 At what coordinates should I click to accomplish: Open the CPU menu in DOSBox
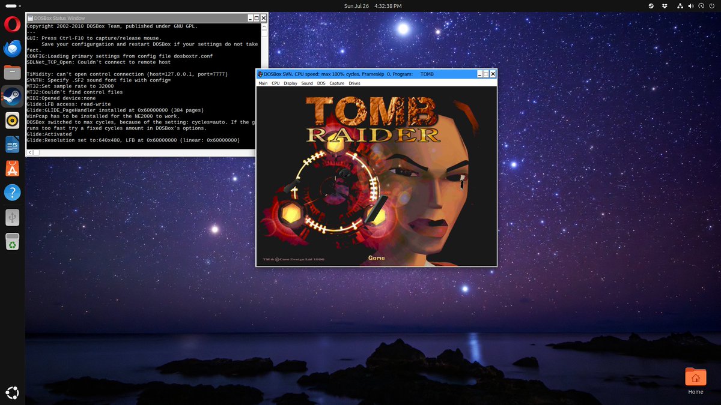[276, 83]
